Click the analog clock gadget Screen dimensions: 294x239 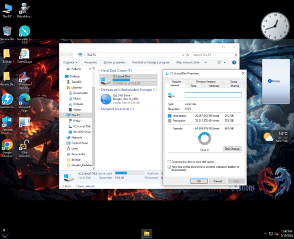(x=275, y=26)
